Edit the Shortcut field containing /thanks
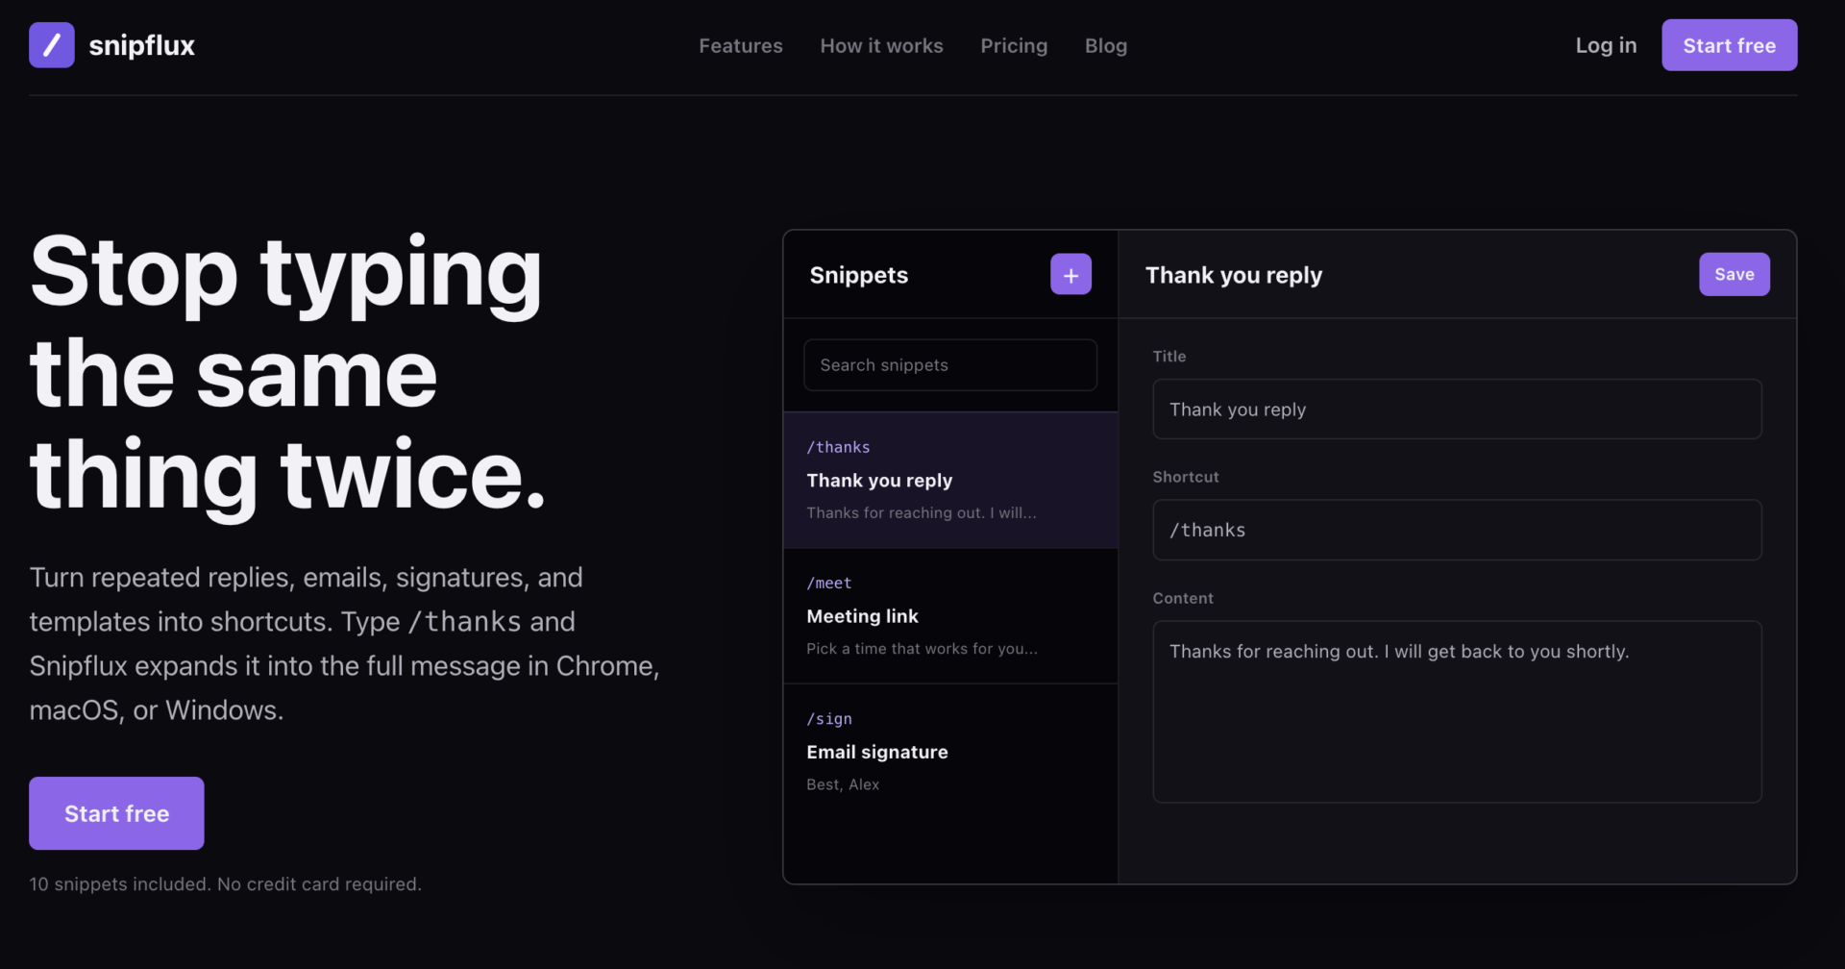Viewport: 1845px width, 969px height. [1457, 530]
